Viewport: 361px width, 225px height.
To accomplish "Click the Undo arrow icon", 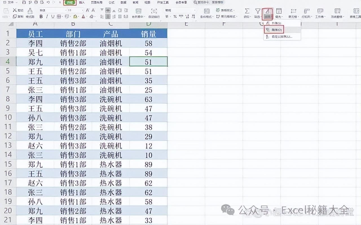I will (48, 2).
